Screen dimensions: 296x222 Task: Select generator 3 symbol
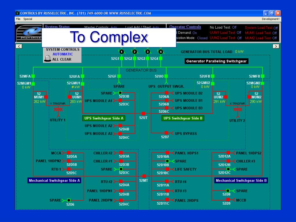(x=148, y=52)
